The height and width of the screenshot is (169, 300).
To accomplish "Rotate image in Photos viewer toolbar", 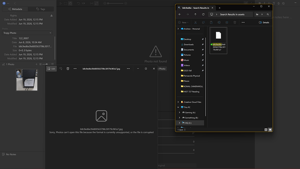I will [x=60, y=68].
